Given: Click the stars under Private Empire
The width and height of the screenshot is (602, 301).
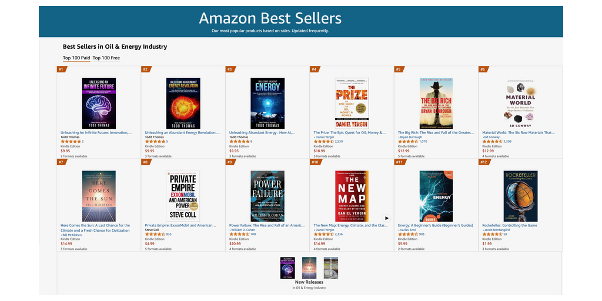Looking at the screenshot, I should (155, 234).
